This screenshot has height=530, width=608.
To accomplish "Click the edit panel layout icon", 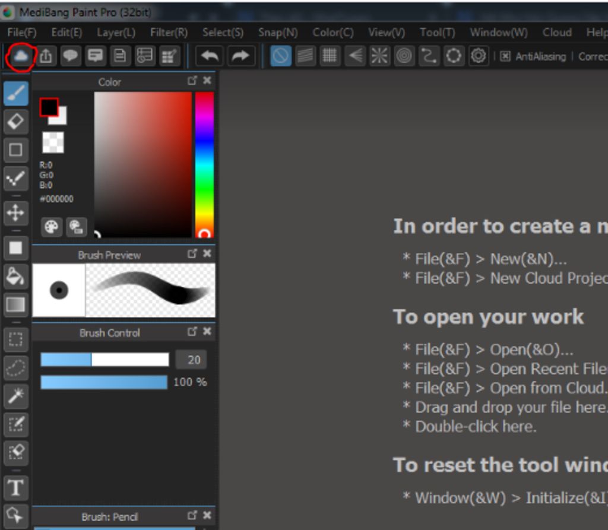I will (170, 56).
